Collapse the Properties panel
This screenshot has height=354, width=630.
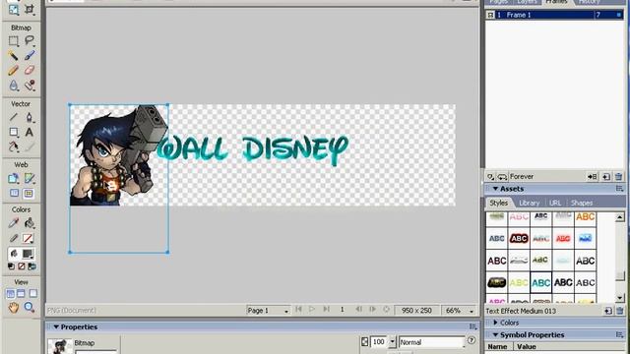point(56,326)
